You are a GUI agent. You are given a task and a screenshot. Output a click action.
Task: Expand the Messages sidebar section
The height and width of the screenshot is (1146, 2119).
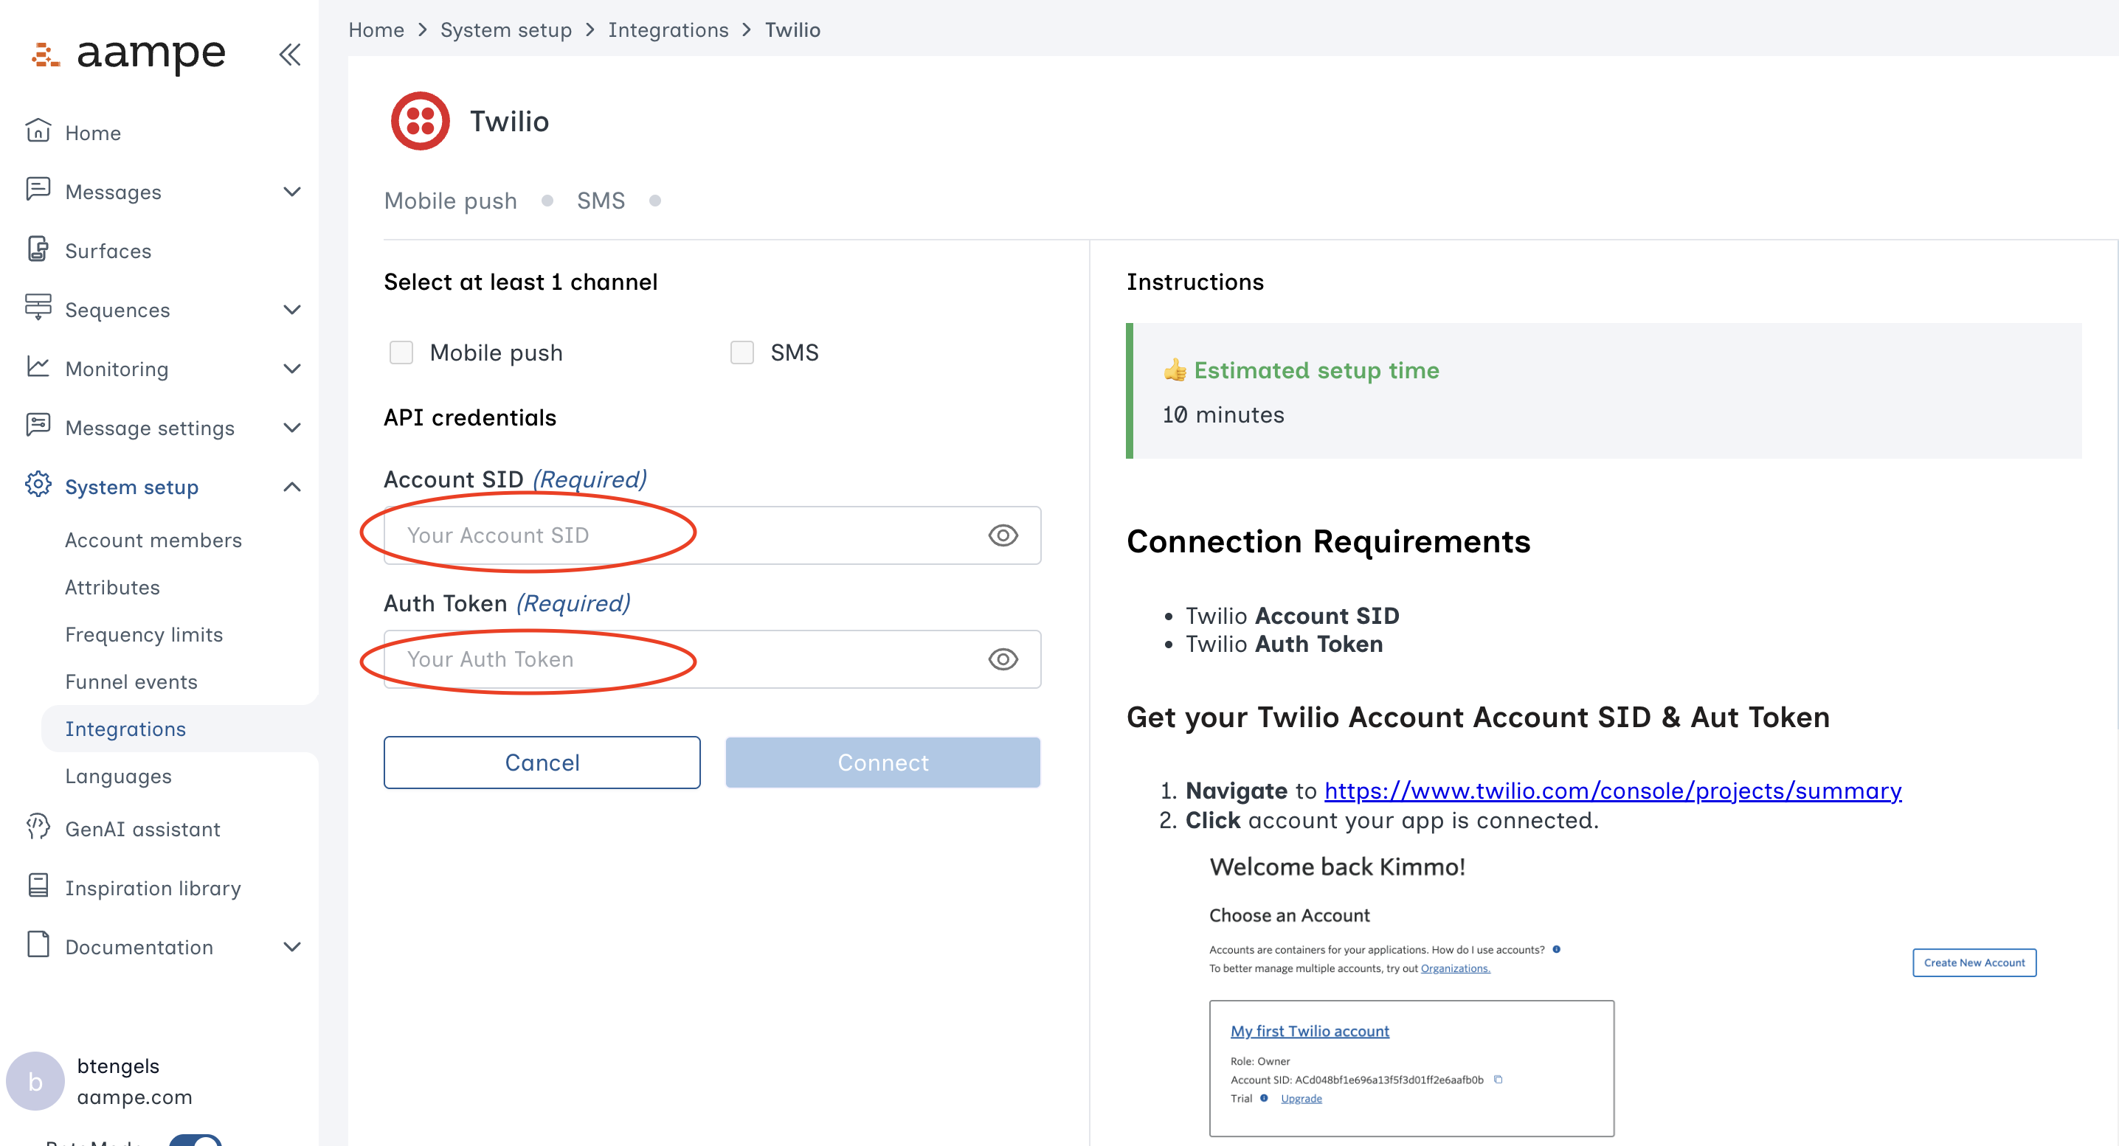(292, 192)
